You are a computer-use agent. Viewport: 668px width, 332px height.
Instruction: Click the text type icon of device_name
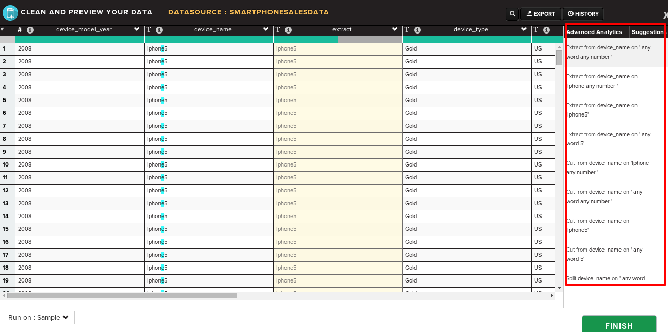coord(149,30)
